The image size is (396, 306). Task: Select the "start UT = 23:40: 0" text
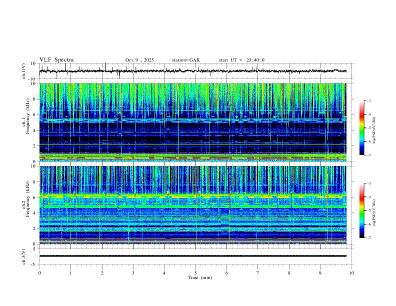tap(241, 60)
